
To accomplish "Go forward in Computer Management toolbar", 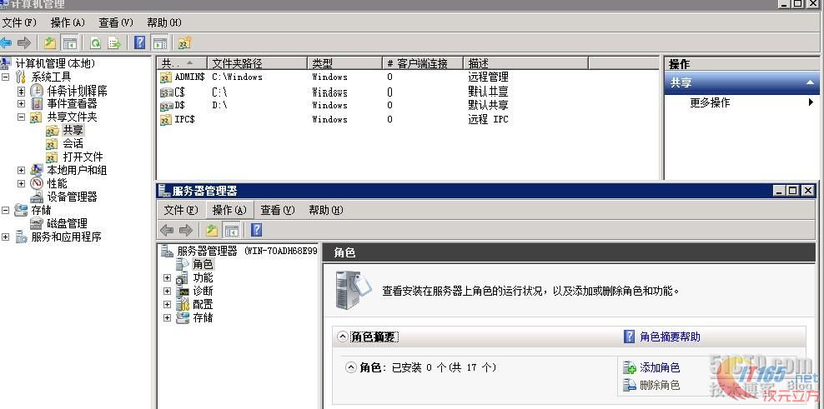I will 23,42.
